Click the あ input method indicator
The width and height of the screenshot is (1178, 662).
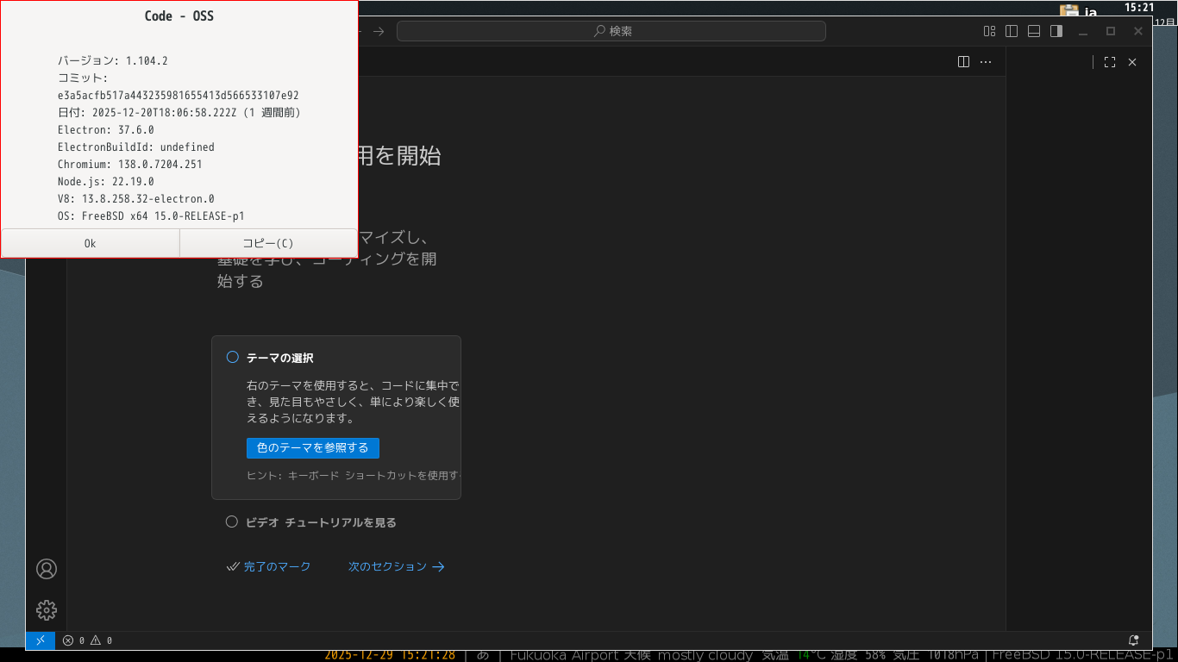pyautogui.click(x=483, y=655)
